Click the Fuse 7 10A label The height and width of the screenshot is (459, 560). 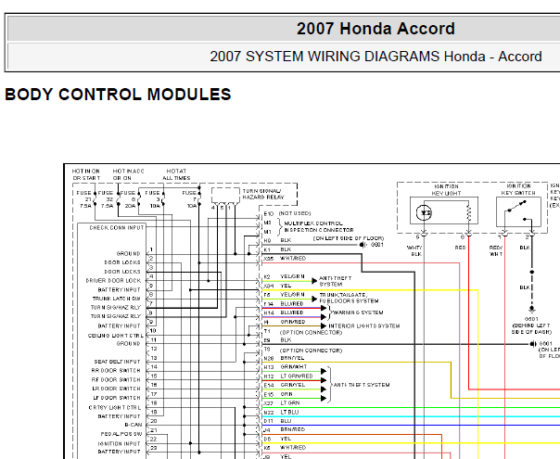[190, 199]
